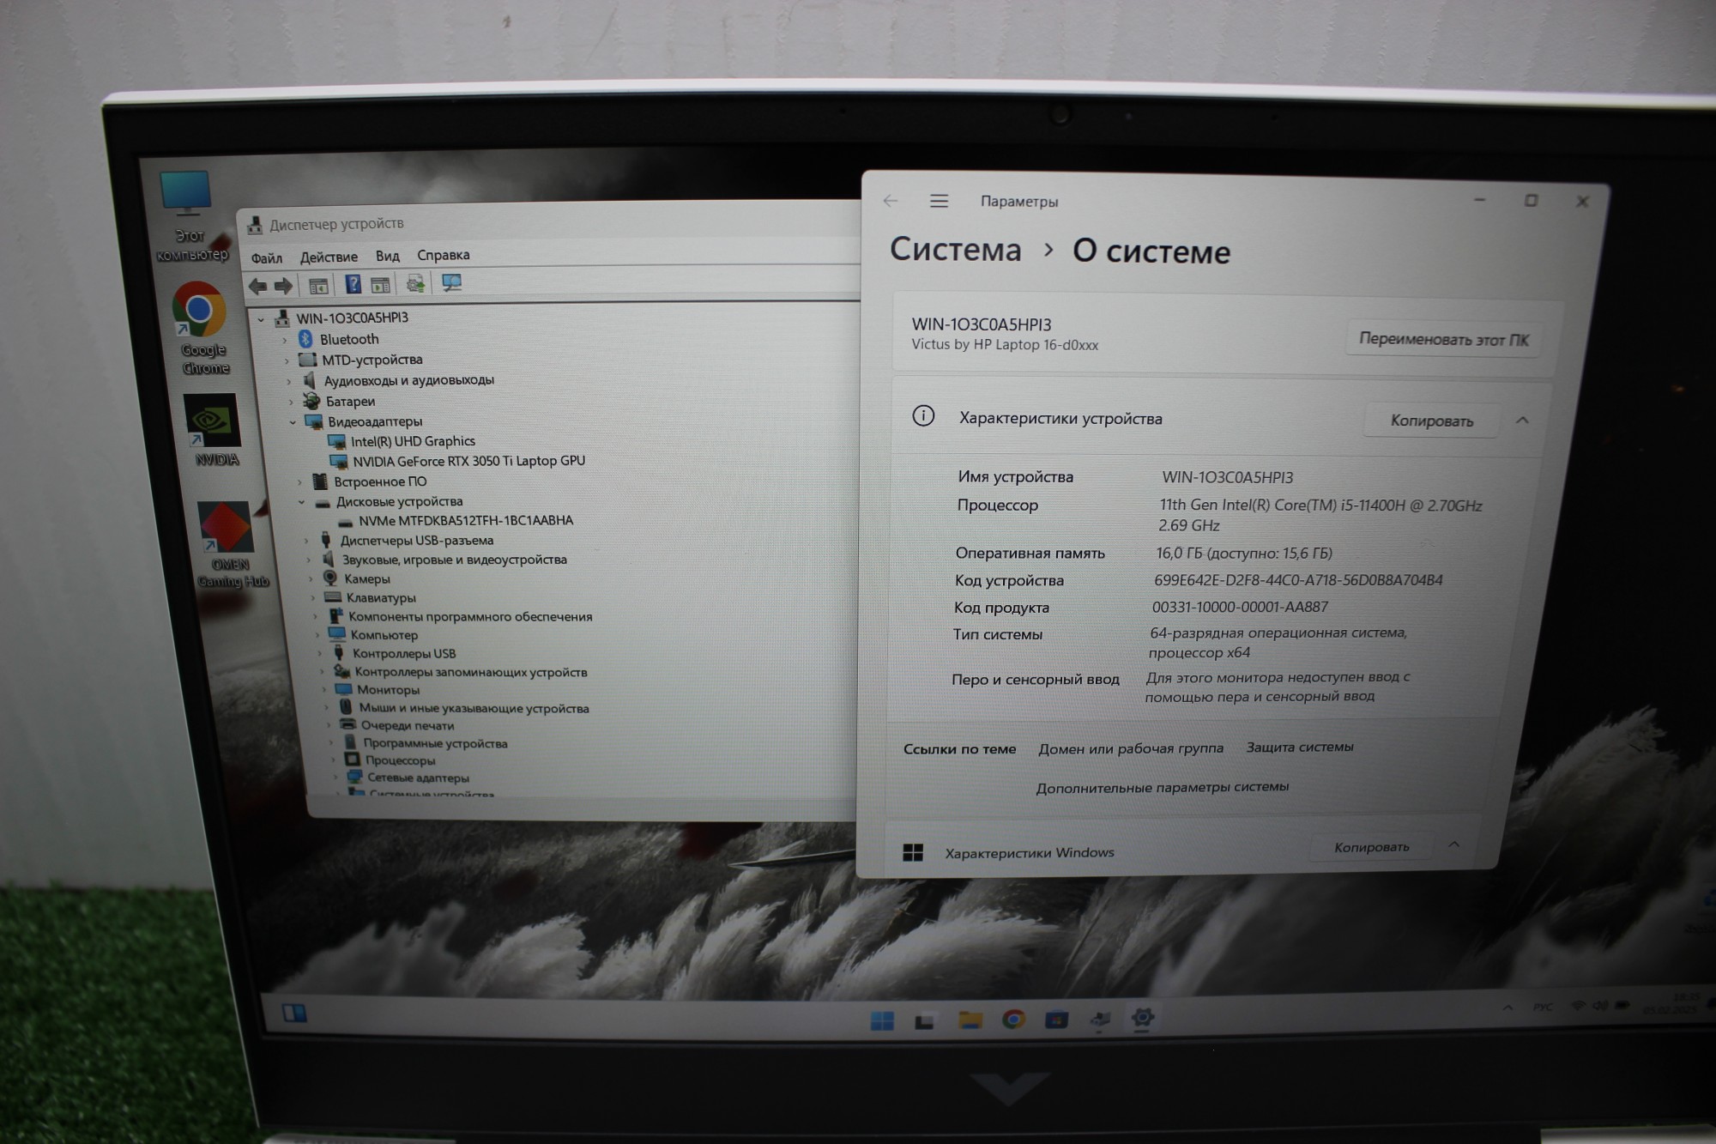Open Дополнительные параметры системы link
This screenshot has height=1144, width=1716.
coord(1162,787)
